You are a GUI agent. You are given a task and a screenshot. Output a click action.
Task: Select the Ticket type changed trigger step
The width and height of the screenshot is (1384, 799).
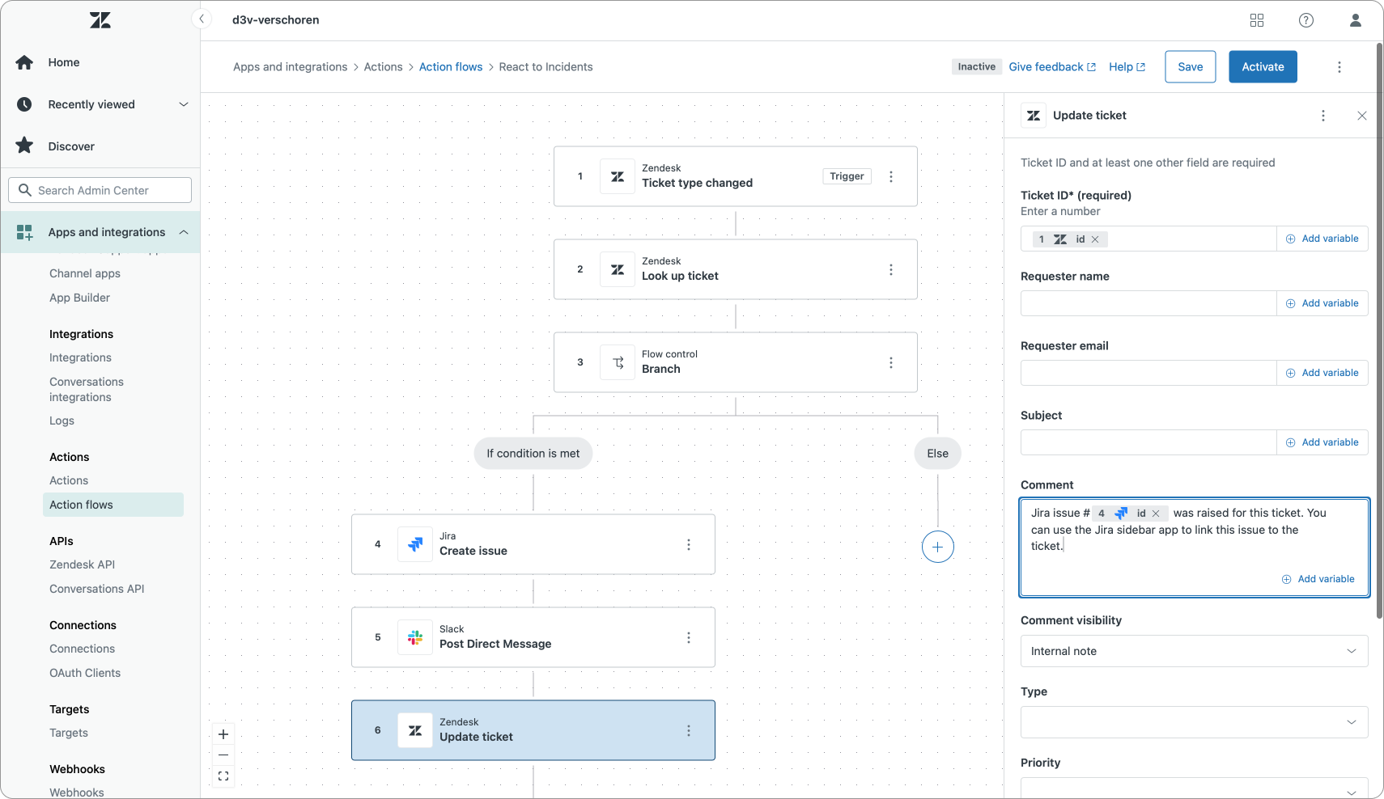(x=736, y=176)
